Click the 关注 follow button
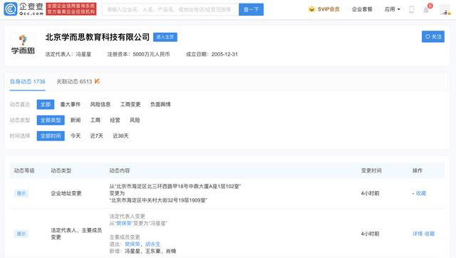The image size is (456, 258). (433, 36)
